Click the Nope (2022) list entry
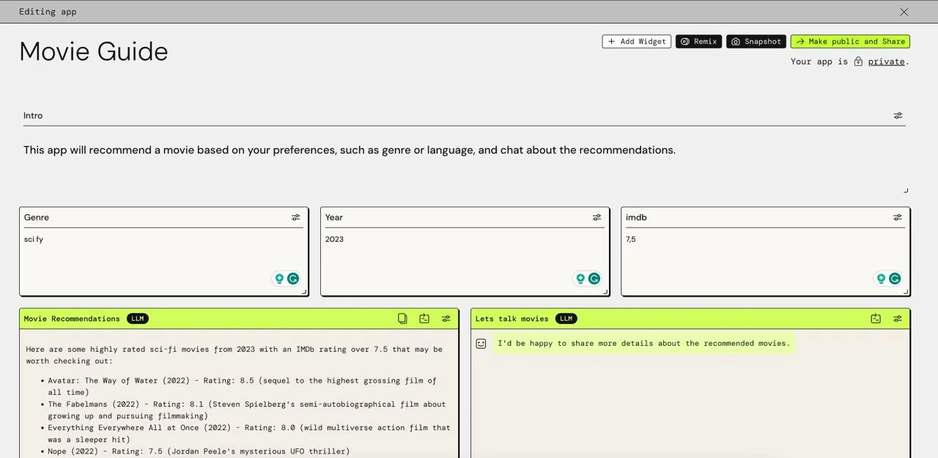 click(x=199, y=451)
